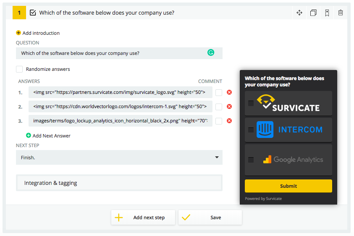The image size is (354, 236).
Task: Click the yellow Submit button in the preview
Action: (x=288, y=186)
